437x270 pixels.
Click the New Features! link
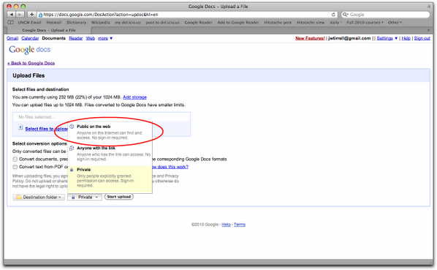click(x=310, y=38)
